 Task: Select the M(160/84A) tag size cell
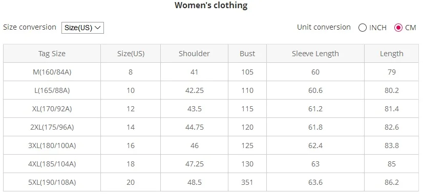coord(52,72)
